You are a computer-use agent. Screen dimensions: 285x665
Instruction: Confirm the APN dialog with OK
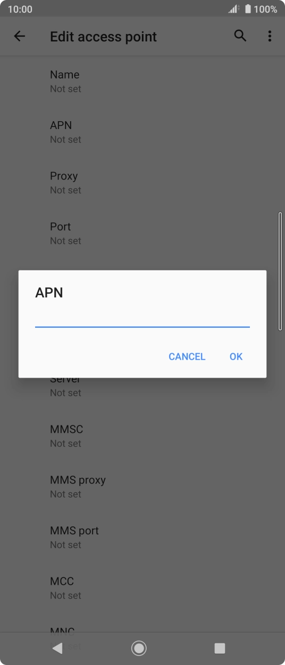point(236,356)
